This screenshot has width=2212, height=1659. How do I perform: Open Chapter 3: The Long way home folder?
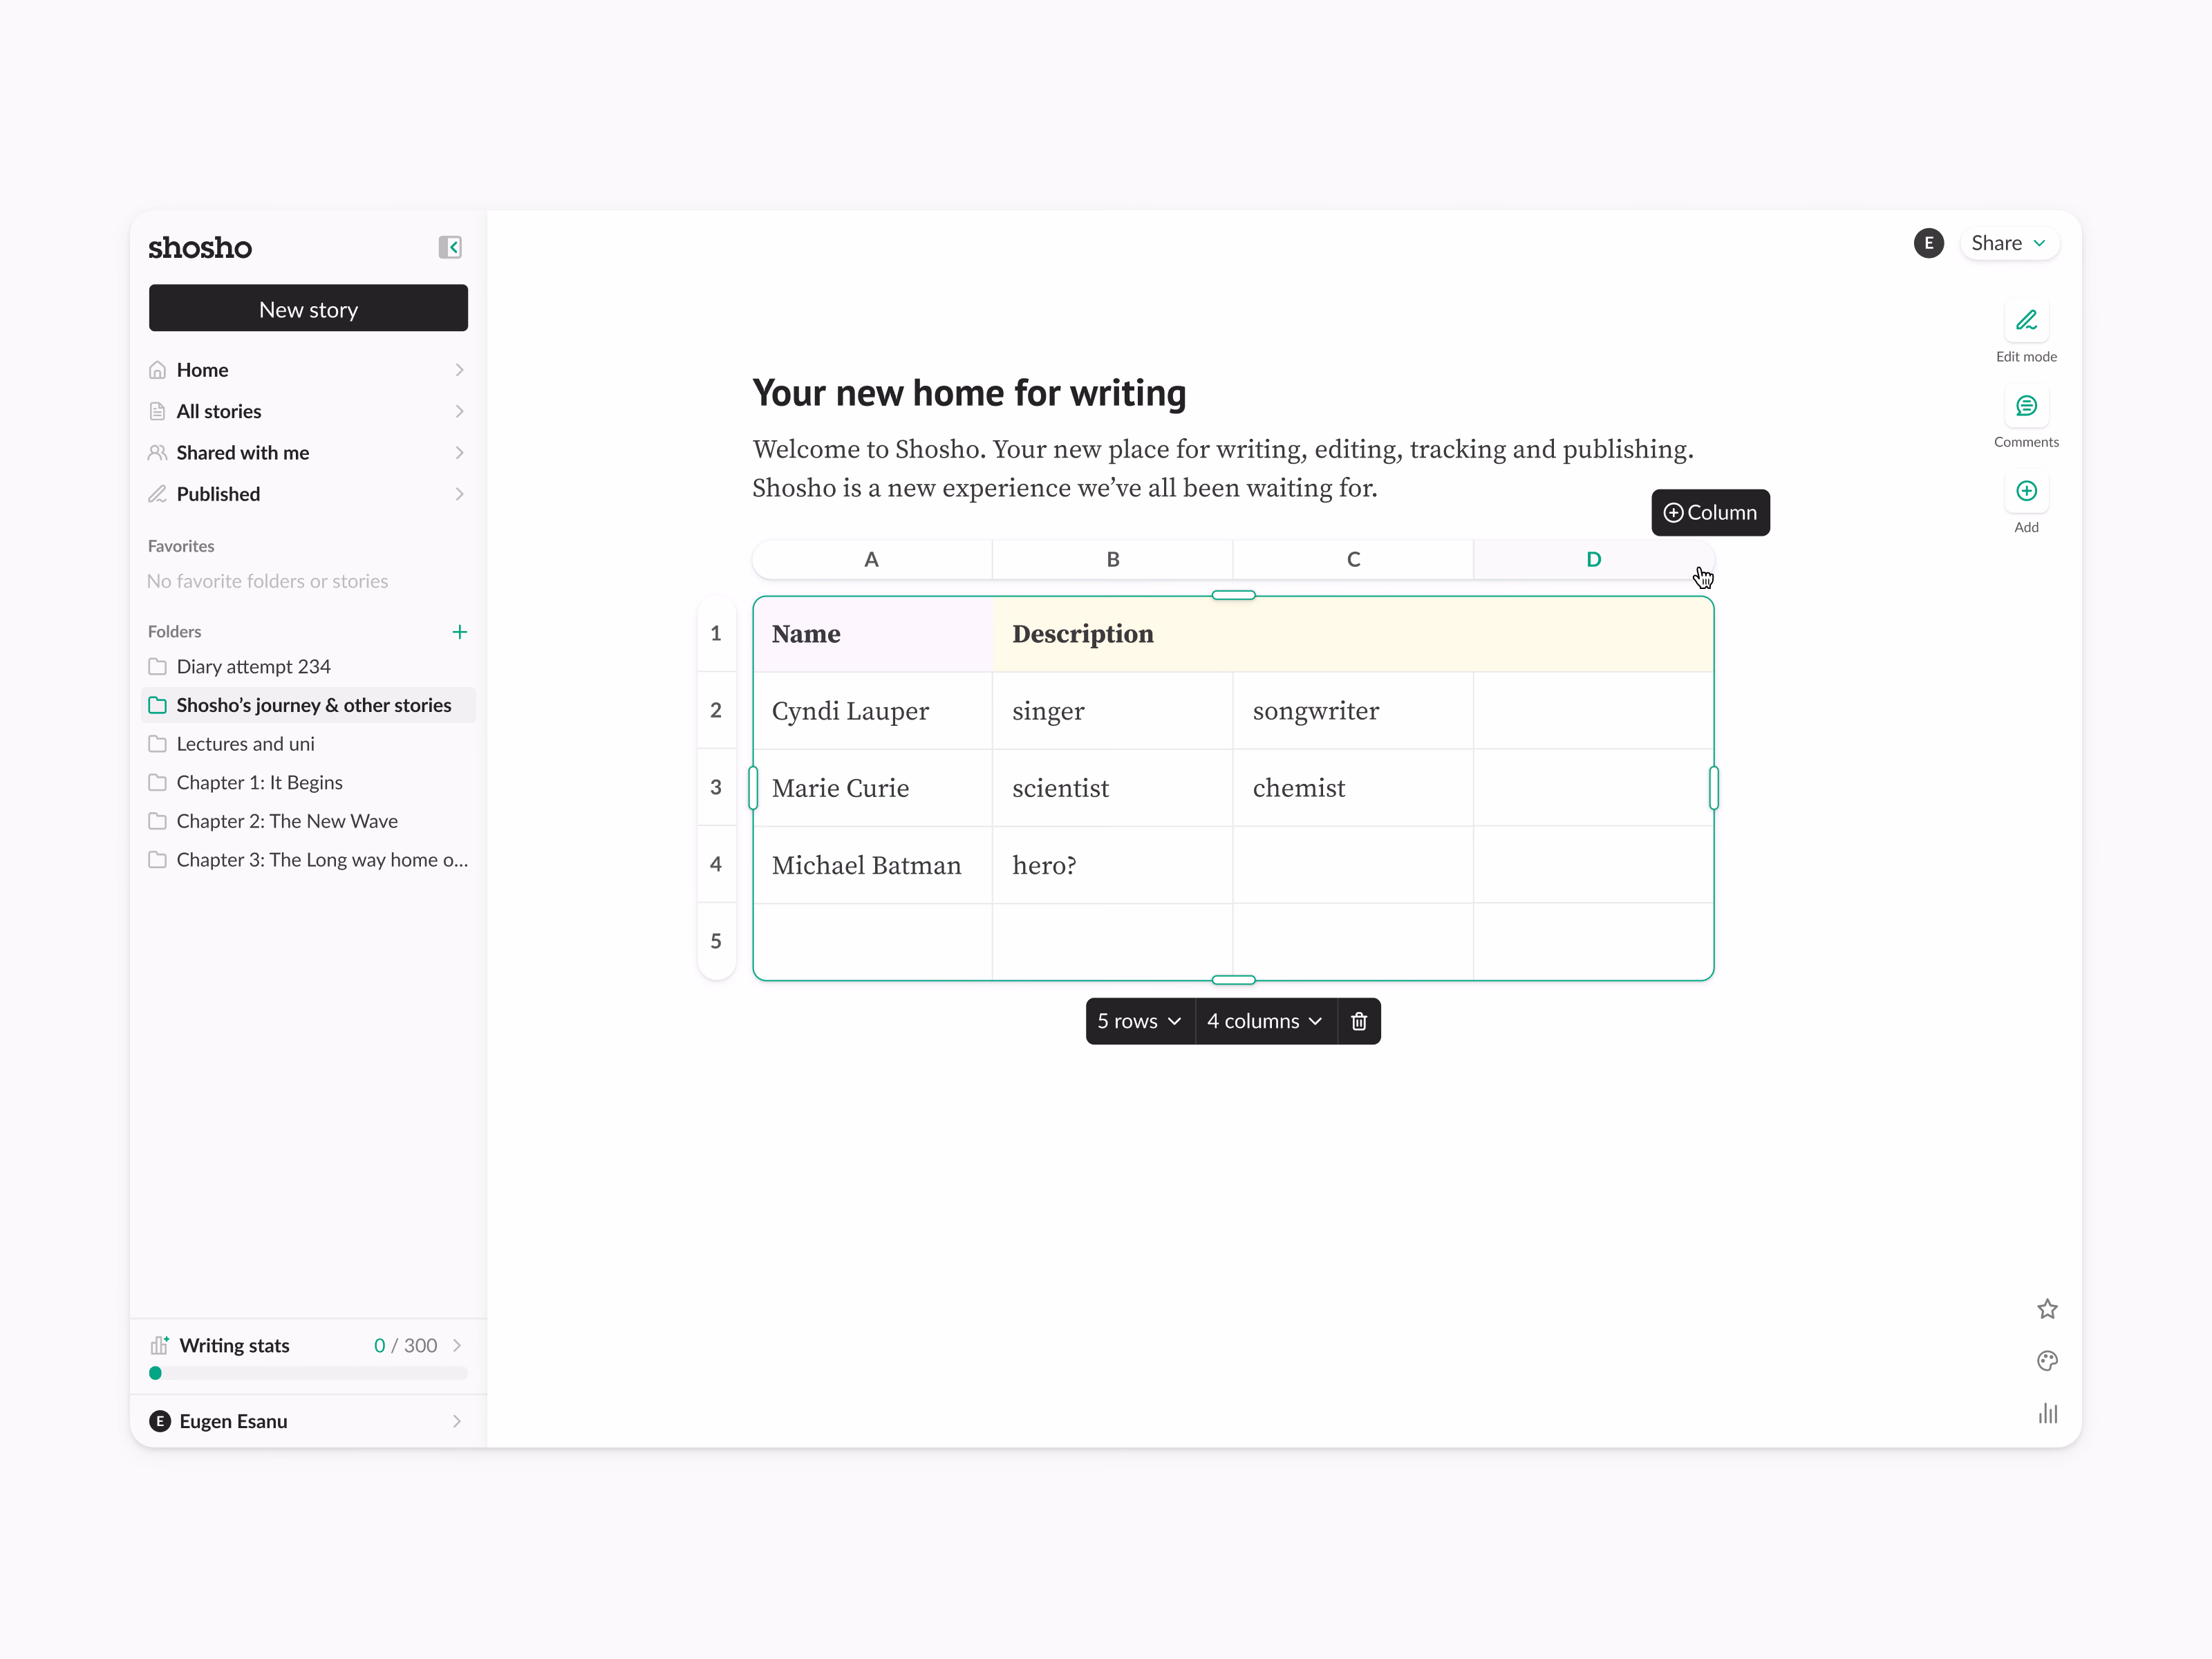310,860
